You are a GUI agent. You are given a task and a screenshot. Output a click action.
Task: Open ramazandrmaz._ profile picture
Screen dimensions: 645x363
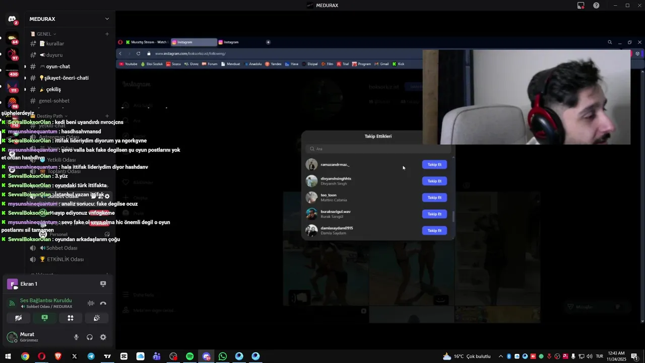click(311, 164)
